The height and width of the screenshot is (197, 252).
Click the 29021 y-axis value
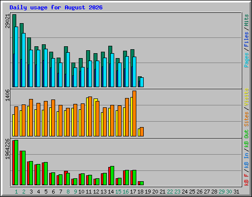coord(8,21)
